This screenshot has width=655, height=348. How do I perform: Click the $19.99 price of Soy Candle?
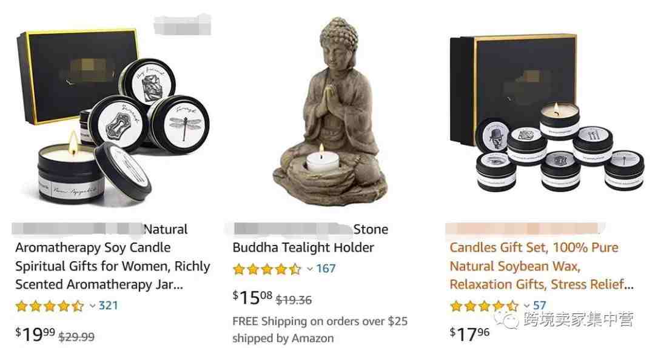[35, 334]
